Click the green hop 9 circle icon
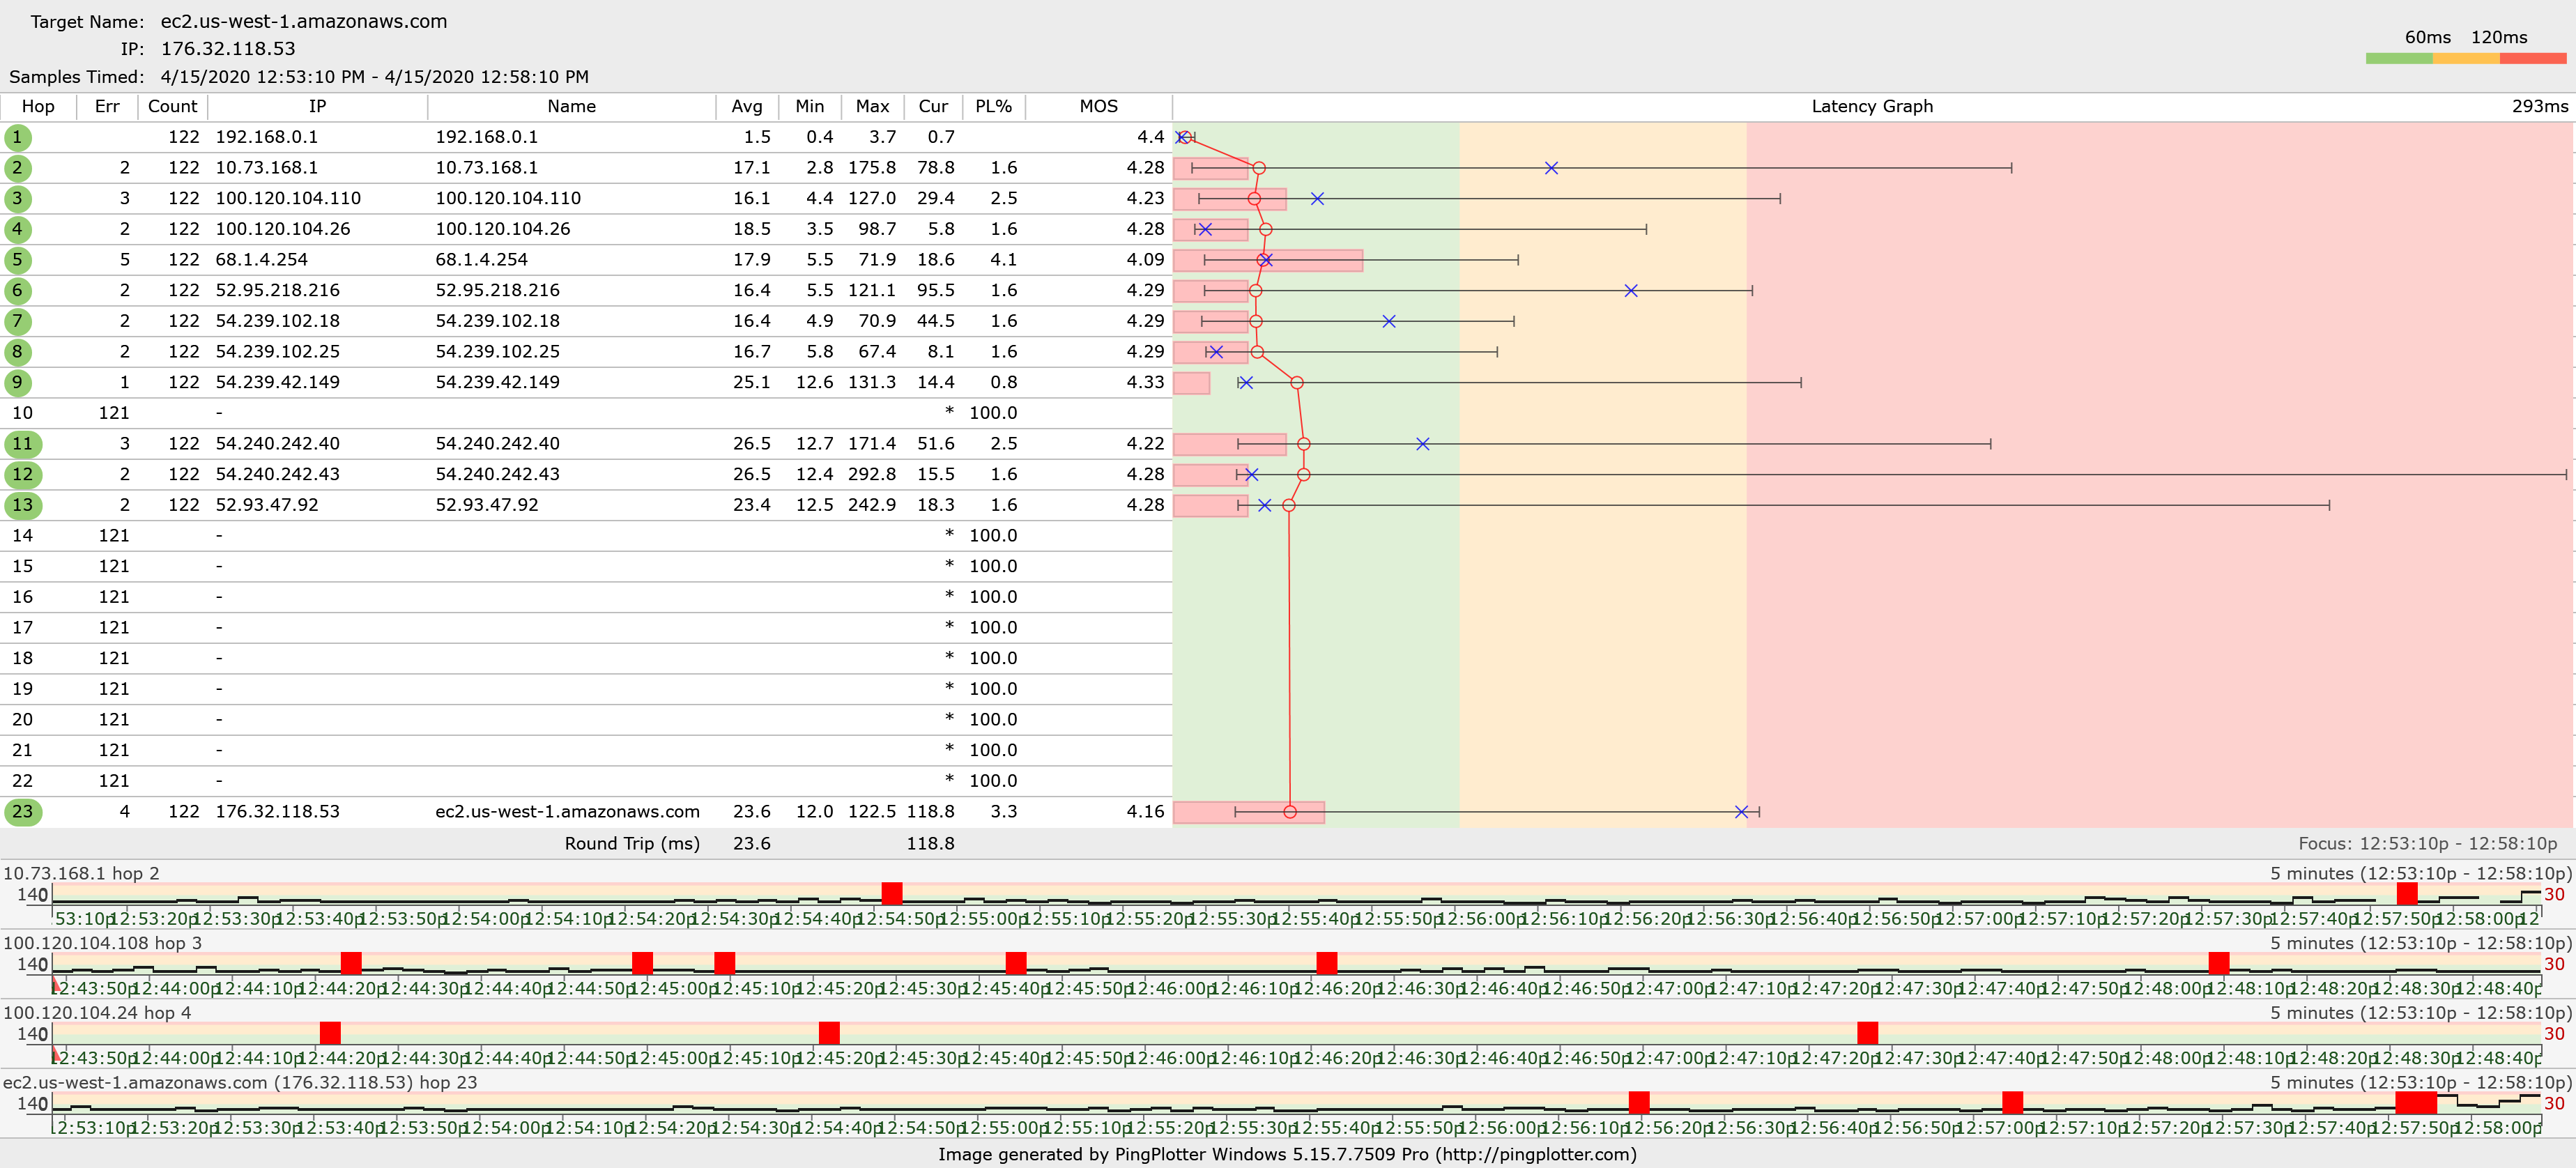2576x1168 pixels. [17, 382]
